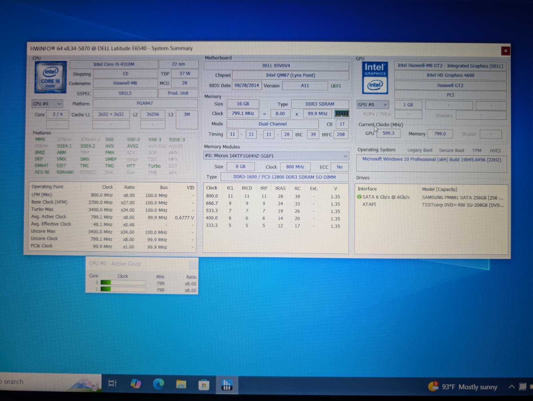Click the TDP 37 W value
533x401 pixels.
185,74
